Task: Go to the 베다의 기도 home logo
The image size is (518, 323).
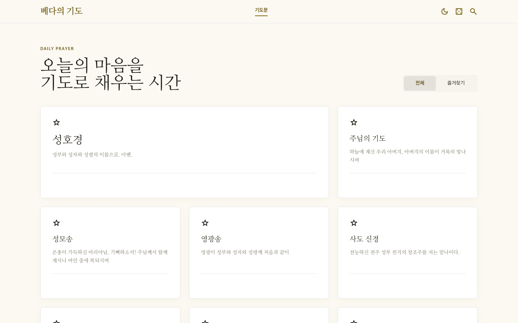Action: 62,11
